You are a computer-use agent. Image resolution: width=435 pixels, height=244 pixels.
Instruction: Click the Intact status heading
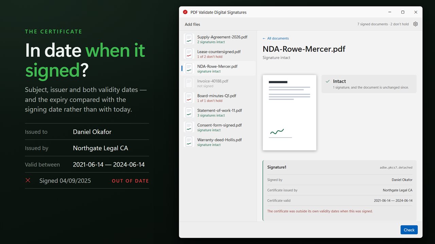point(340,81)
